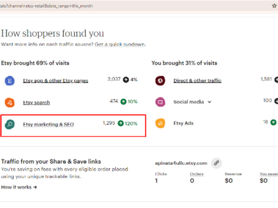Click the 'How shoppers found you' heading
278x208 pixels.
tap(53, 33)
